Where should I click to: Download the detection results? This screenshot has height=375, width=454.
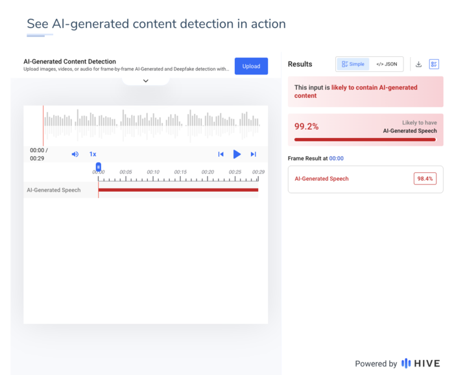point(418,64)
